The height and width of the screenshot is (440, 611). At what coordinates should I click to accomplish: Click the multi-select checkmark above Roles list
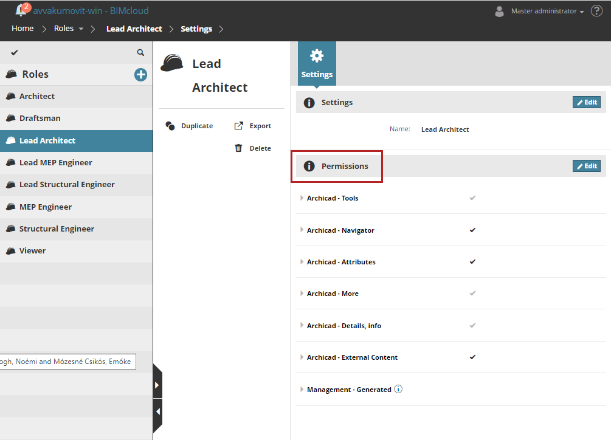15,53
